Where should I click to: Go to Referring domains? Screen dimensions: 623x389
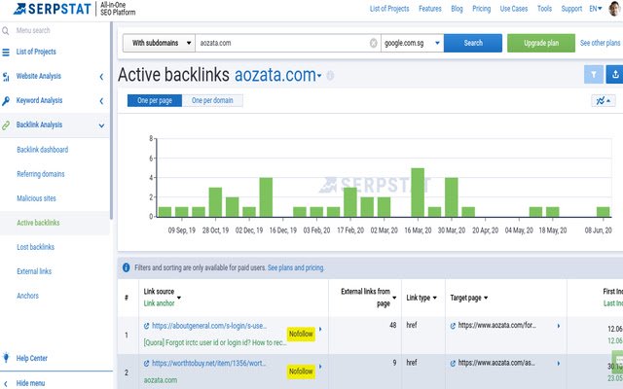(41, 174)
